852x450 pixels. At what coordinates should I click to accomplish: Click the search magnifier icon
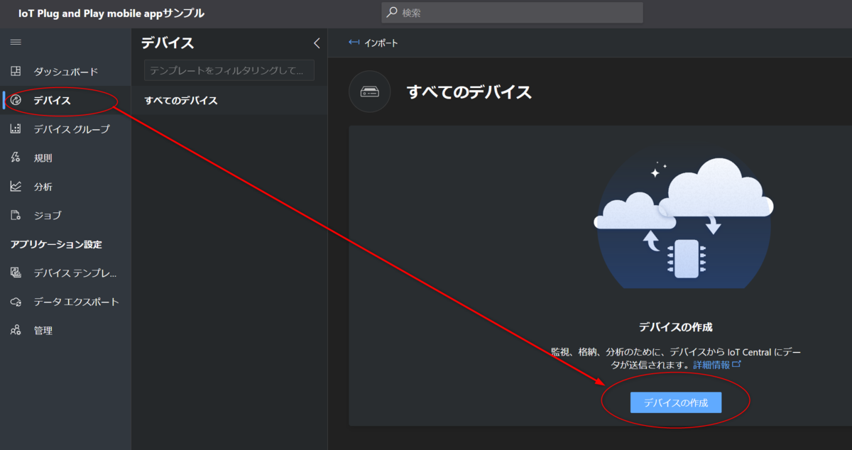[x=392, y=12]
